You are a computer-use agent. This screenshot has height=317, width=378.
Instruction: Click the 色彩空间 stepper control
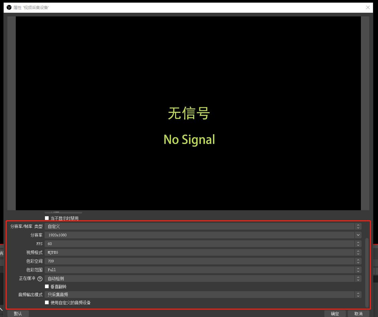358,261
